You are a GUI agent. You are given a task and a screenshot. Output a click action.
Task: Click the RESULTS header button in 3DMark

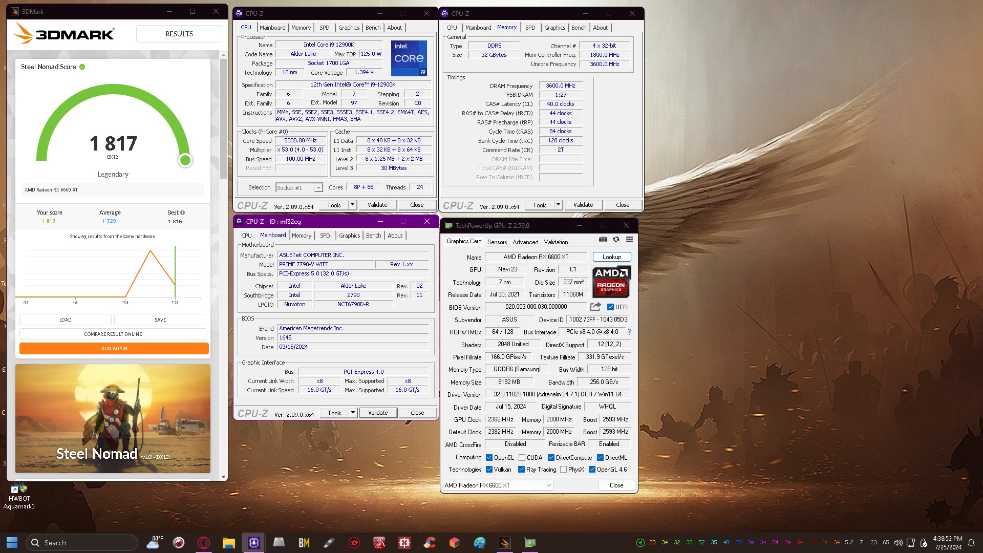pyautogui.click(x=179, y=34)
